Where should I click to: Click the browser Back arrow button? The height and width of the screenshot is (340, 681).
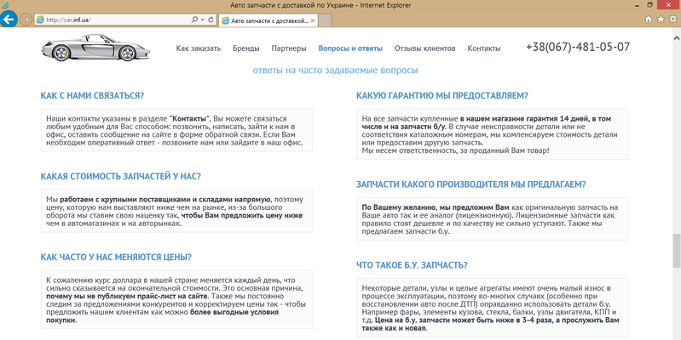click(9, 19)
